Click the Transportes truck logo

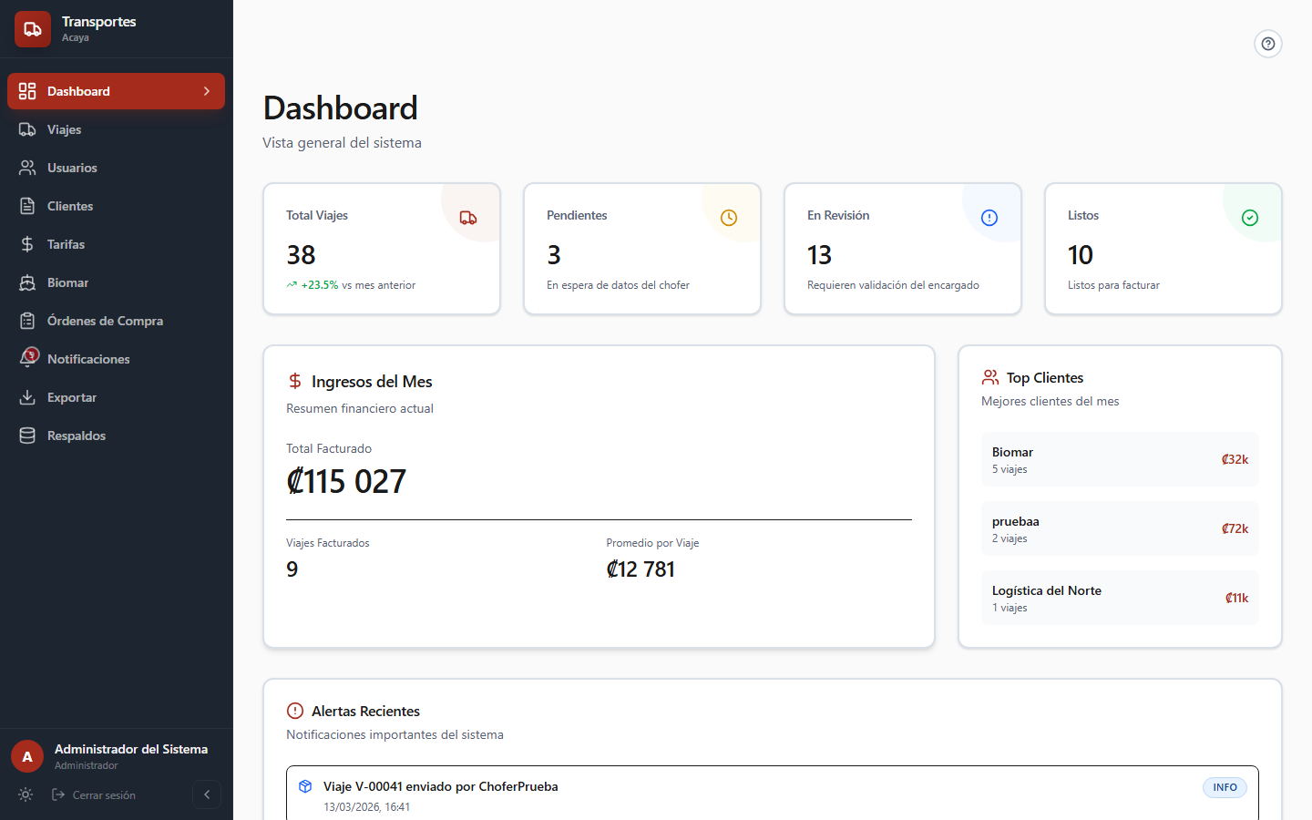tap(32, 28)
